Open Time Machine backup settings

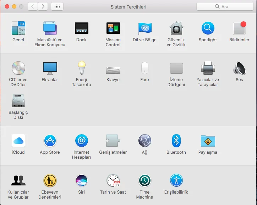(x=144, y=181)
